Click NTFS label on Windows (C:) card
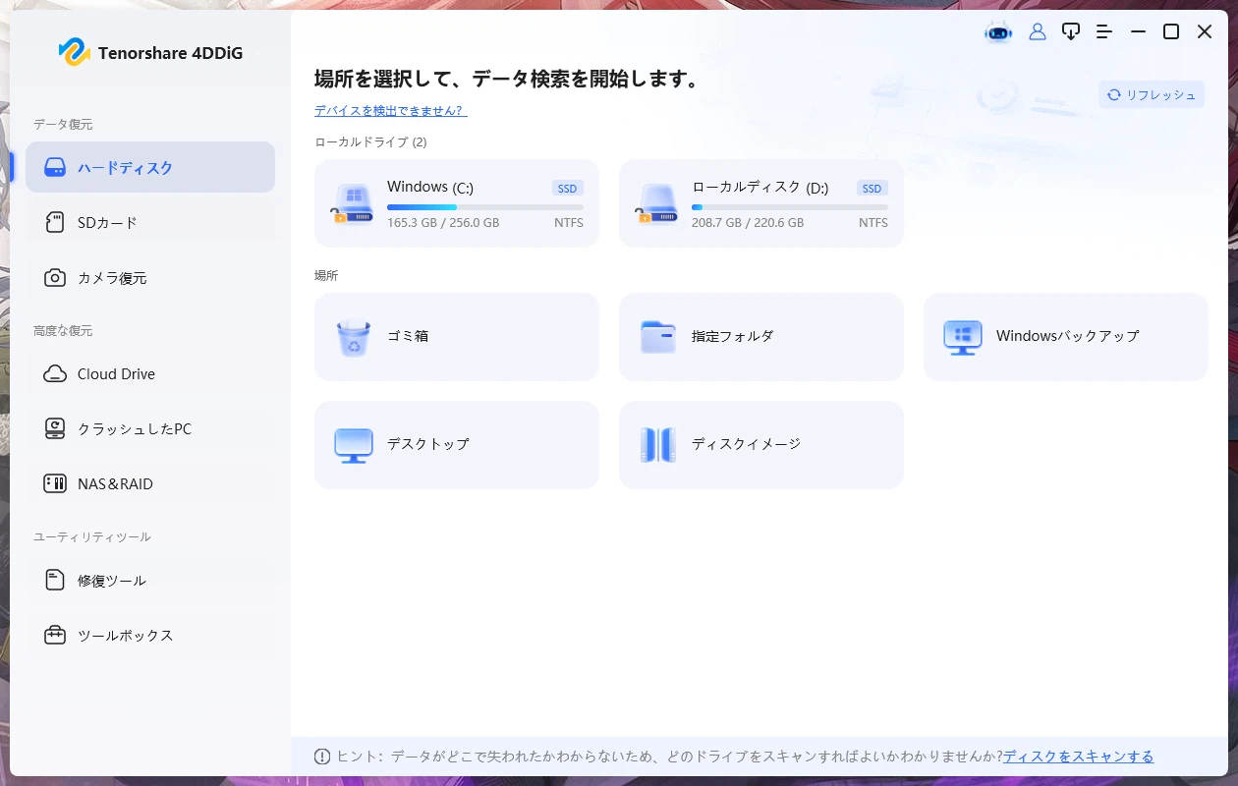 [x=569, y=223]
